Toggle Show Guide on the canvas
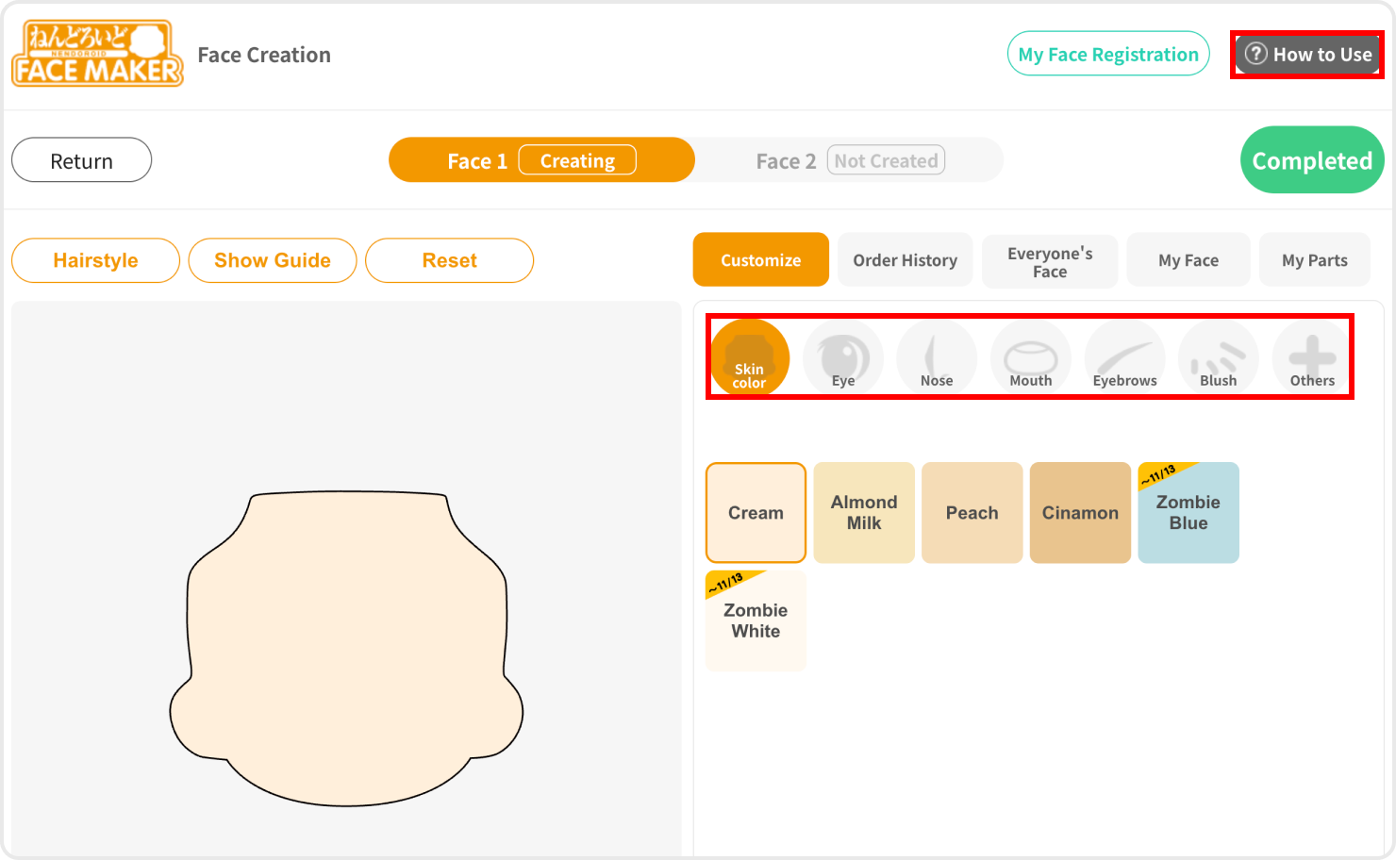This screenshot has height=860, width=1396. (272, 260)
